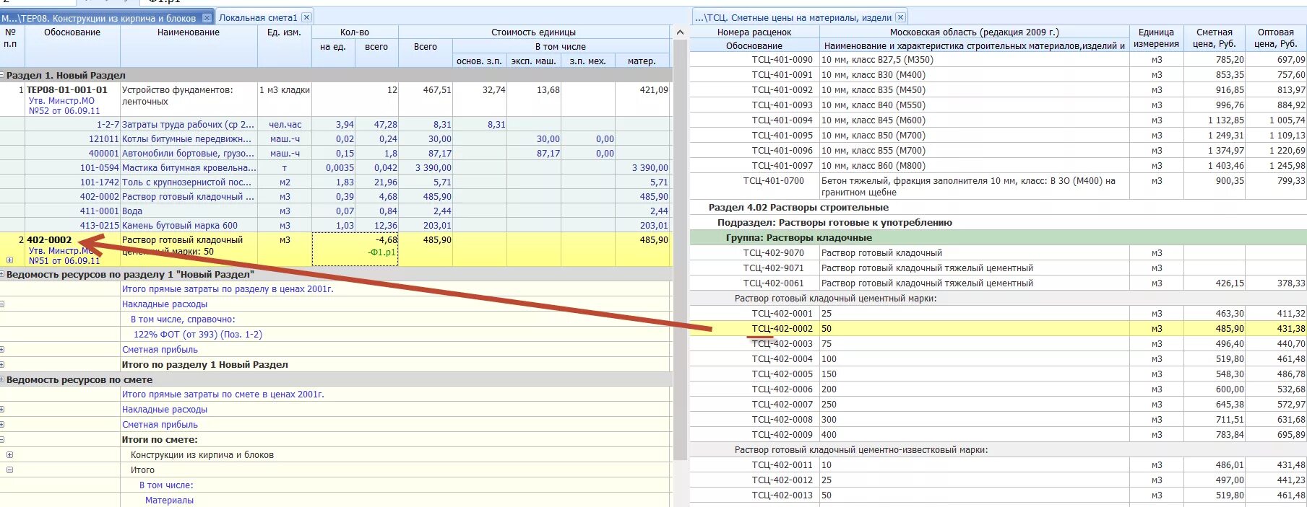The width and height of the screenshot is (1307, 507).
Task: Click Итого прямые затраты по смете в ценах 2001г.
Action: coord(223,394)
